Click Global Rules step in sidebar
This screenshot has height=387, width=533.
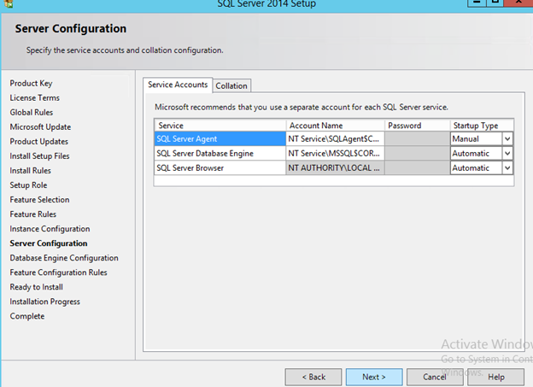pos(32,113)
